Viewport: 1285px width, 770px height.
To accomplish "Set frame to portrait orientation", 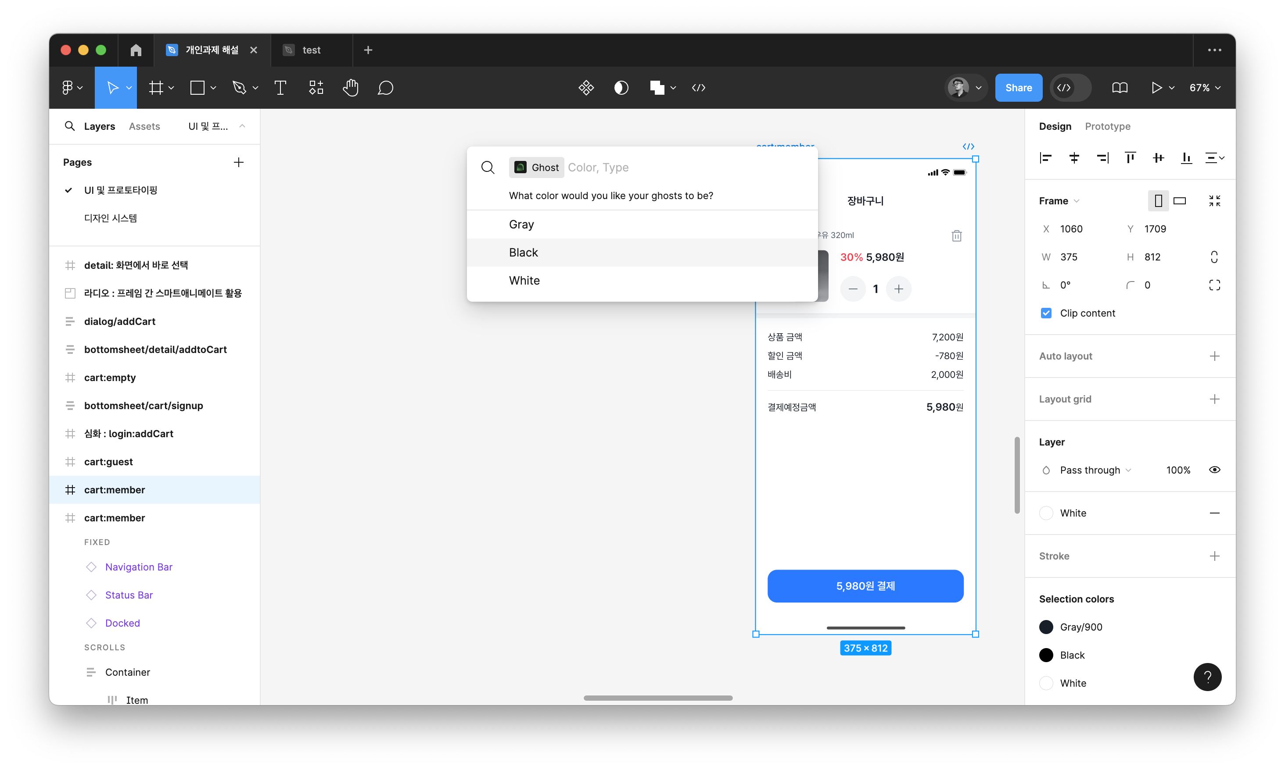I will coord(1158,201).
